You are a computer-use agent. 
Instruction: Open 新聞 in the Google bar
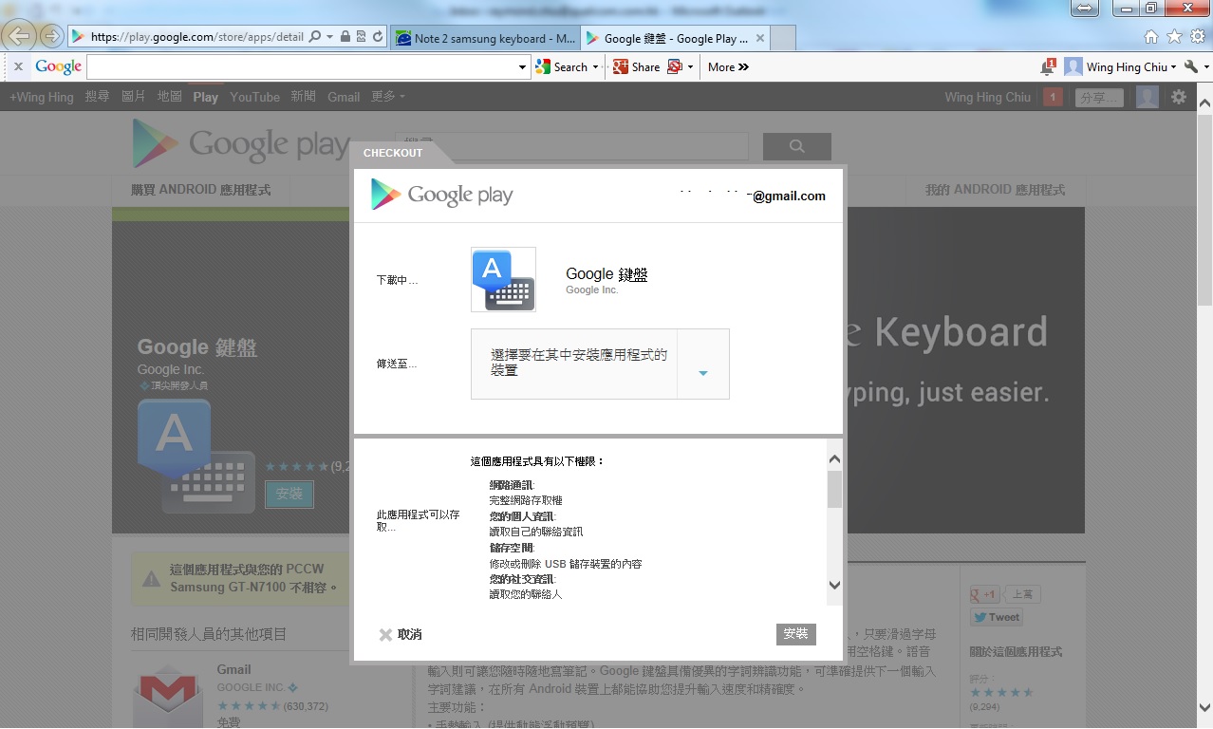click(x=304, y=97)
